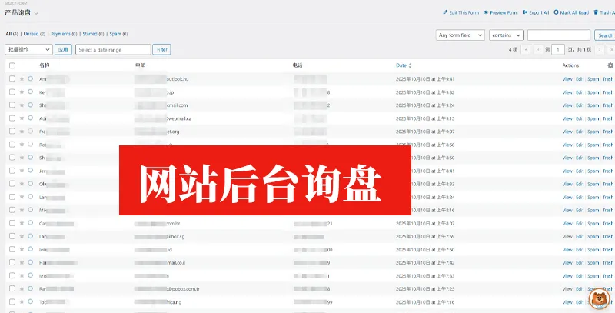Image resolution: width=615 pixels, height=313 pixels.
Task: Switch to the Starred entries filter tab
Action: click(92, 34)
